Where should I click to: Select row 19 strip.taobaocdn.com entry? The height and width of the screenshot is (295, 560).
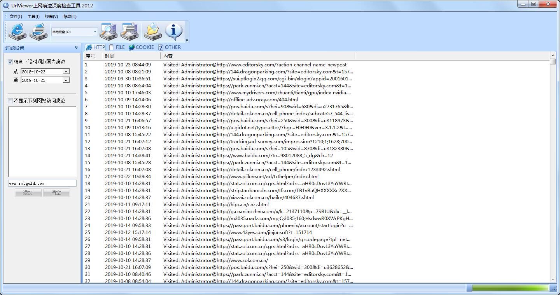point(219,191)
